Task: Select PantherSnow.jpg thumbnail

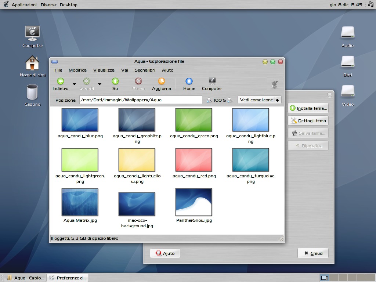Action: point(194,202)
